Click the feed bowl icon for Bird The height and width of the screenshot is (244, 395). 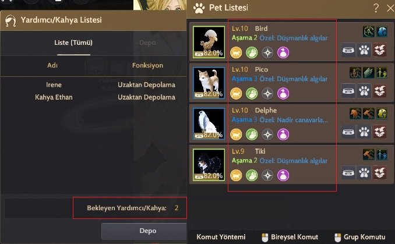tap(348, 50)
